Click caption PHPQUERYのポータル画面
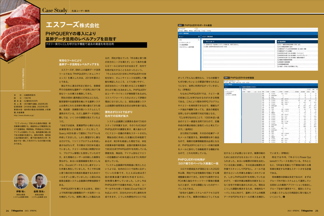The height and width of the screenshot is (216, 324). [x=198, y=25]
